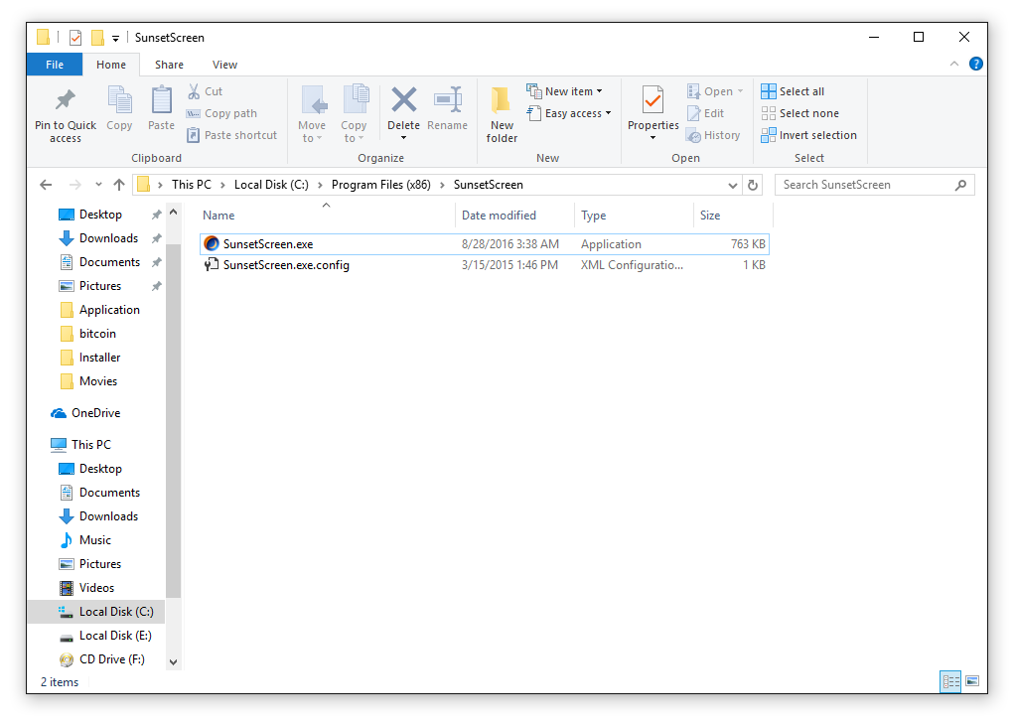The height and width of the screenshot is (724, 1014).
Task: Click This PC in the address breadcrumb
Action: pyautogui.click(x=192, y=185)
